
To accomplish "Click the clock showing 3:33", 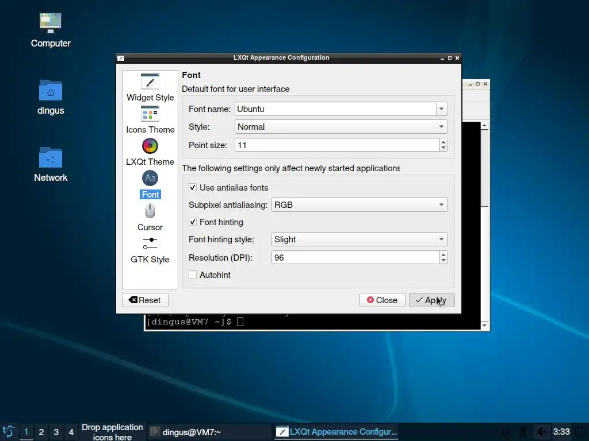I will tap(561, 432).
